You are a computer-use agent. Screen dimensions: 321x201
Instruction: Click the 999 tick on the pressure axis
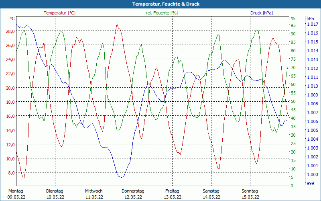(x=311, y=183)
